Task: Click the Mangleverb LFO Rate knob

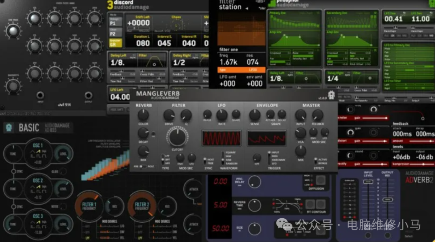Action: click(x=222, y=115)
